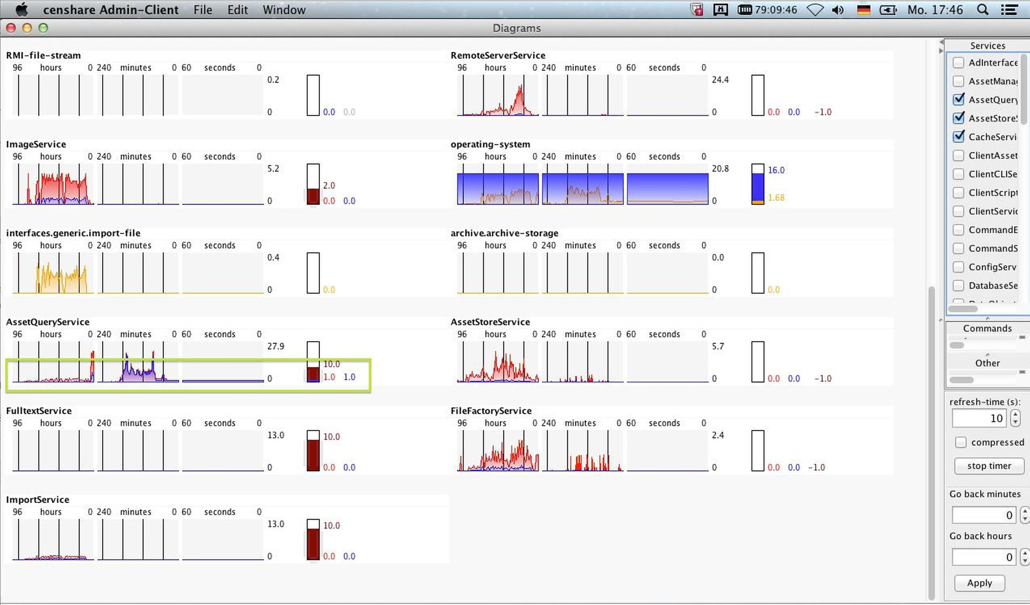Uncheck the AssetQuery service checkbox

tap(959, 99)
